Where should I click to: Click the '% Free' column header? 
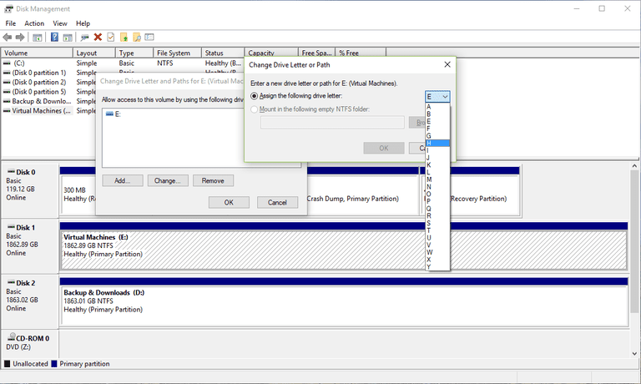click(361, 53)
